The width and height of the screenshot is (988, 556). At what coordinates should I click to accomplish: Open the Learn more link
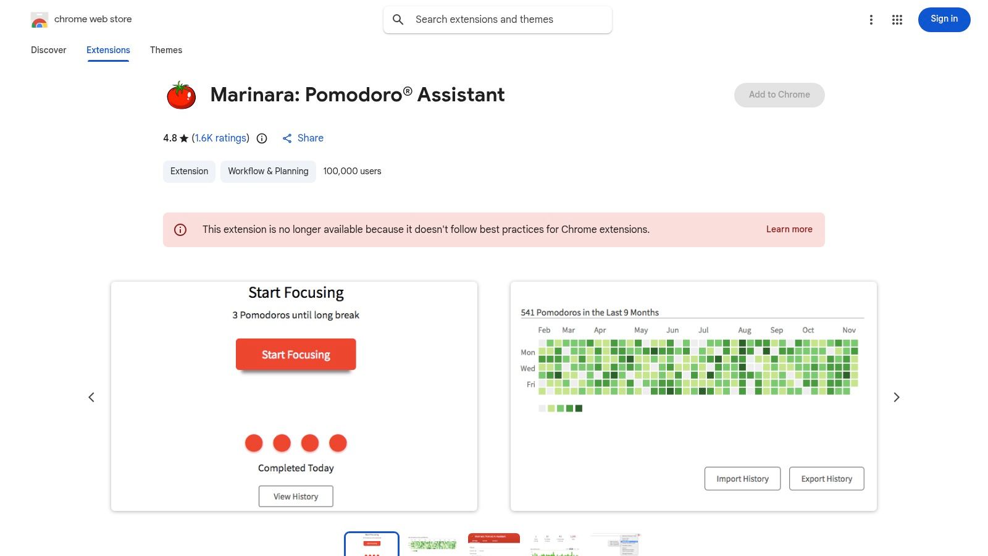tap(789, 229)
